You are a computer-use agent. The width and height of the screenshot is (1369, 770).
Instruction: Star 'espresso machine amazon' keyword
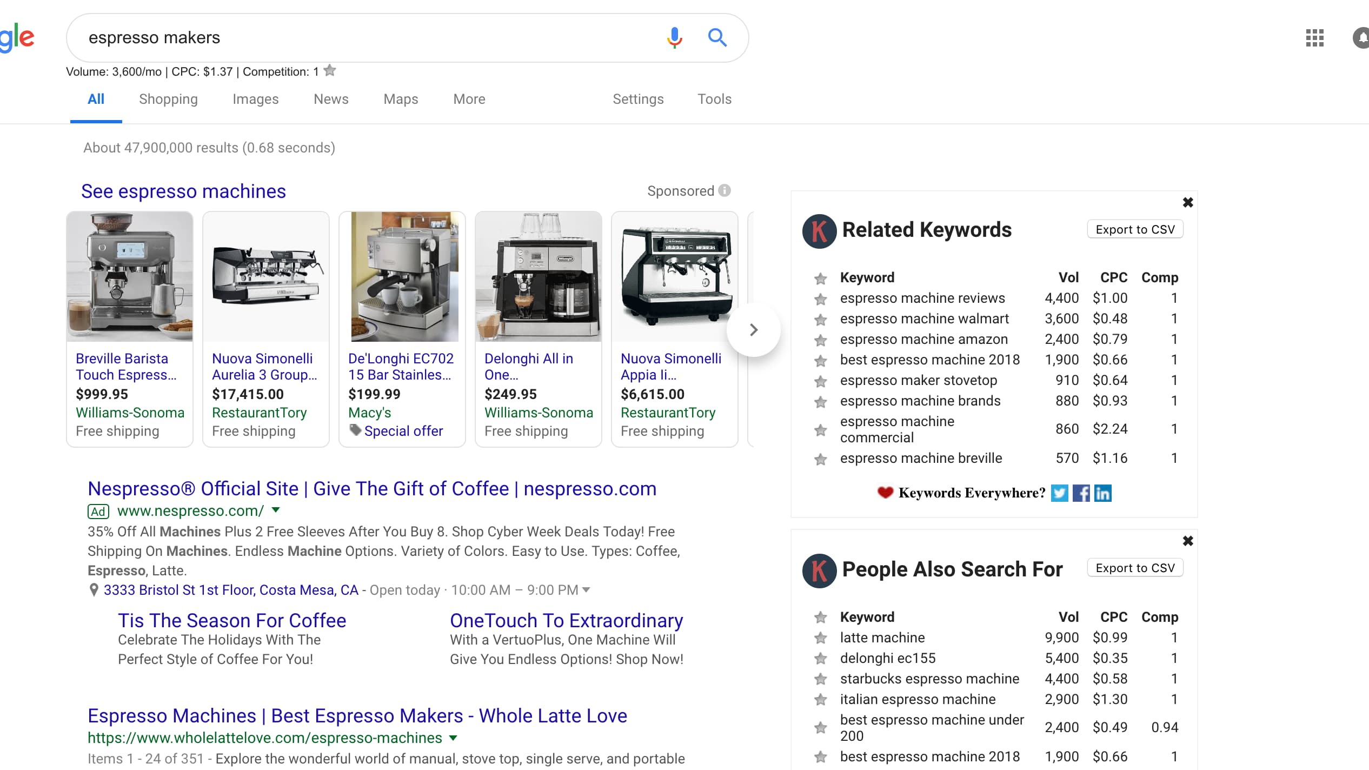coord(820,340)
